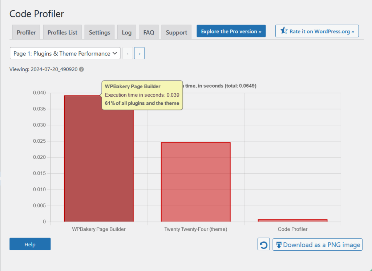
Task: Click the Help button
Action: coord(30,244)
